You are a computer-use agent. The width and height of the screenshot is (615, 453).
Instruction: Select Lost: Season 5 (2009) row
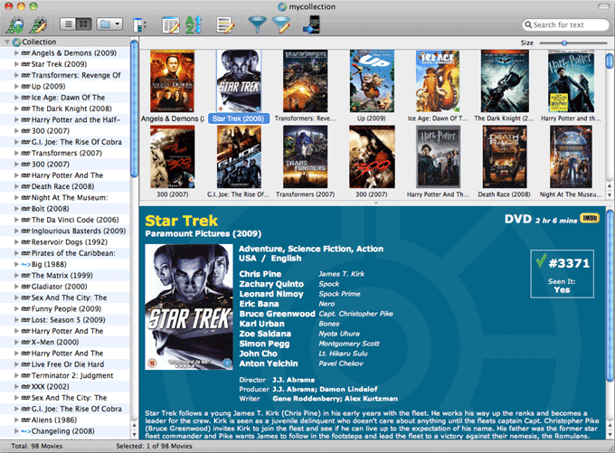pos(68,320)
